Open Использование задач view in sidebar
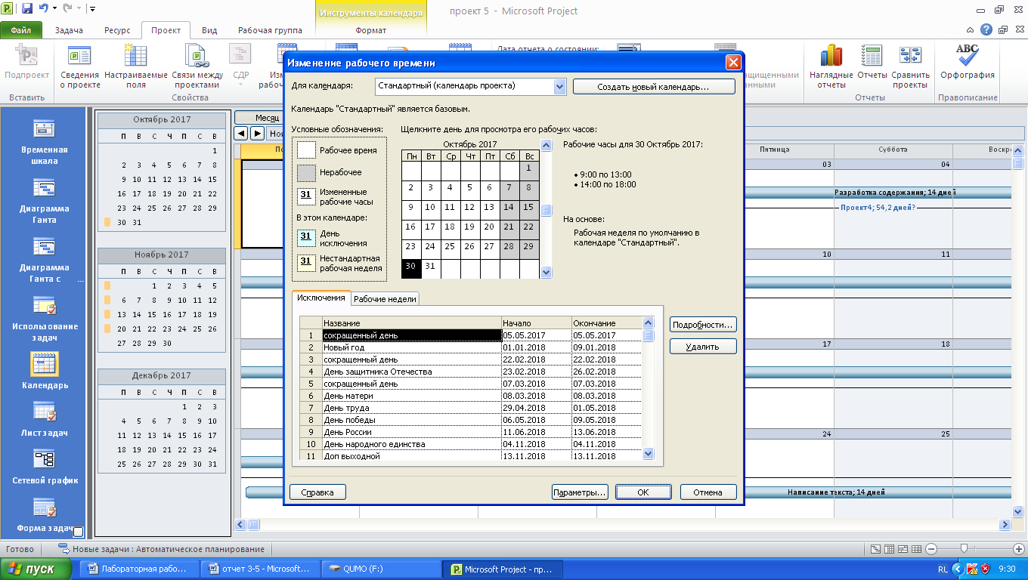This screenshot has height=580, width=1028. point(45,319)
